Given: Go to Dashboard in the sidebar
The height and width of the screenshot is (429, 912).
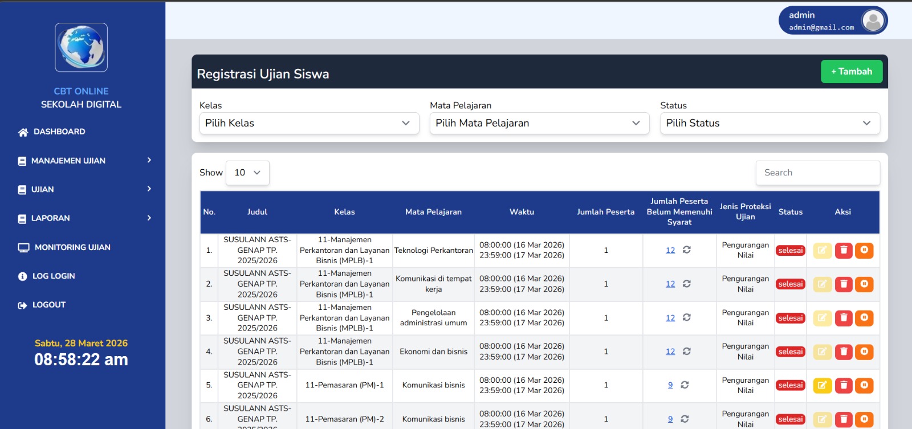Looking at the screenshot, I should [59, 132].
